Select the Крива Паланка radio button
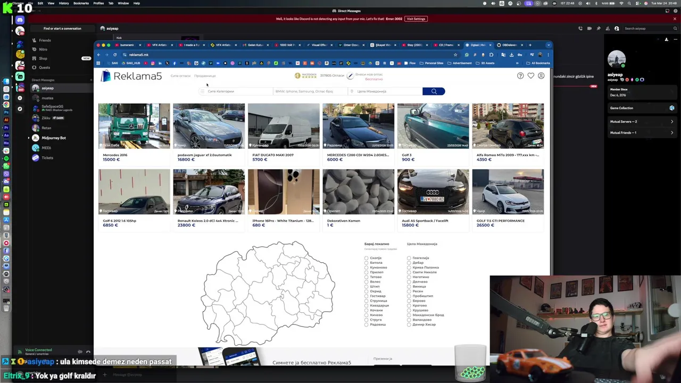This screenshot has height=383, width=681. tap(409, 268)
